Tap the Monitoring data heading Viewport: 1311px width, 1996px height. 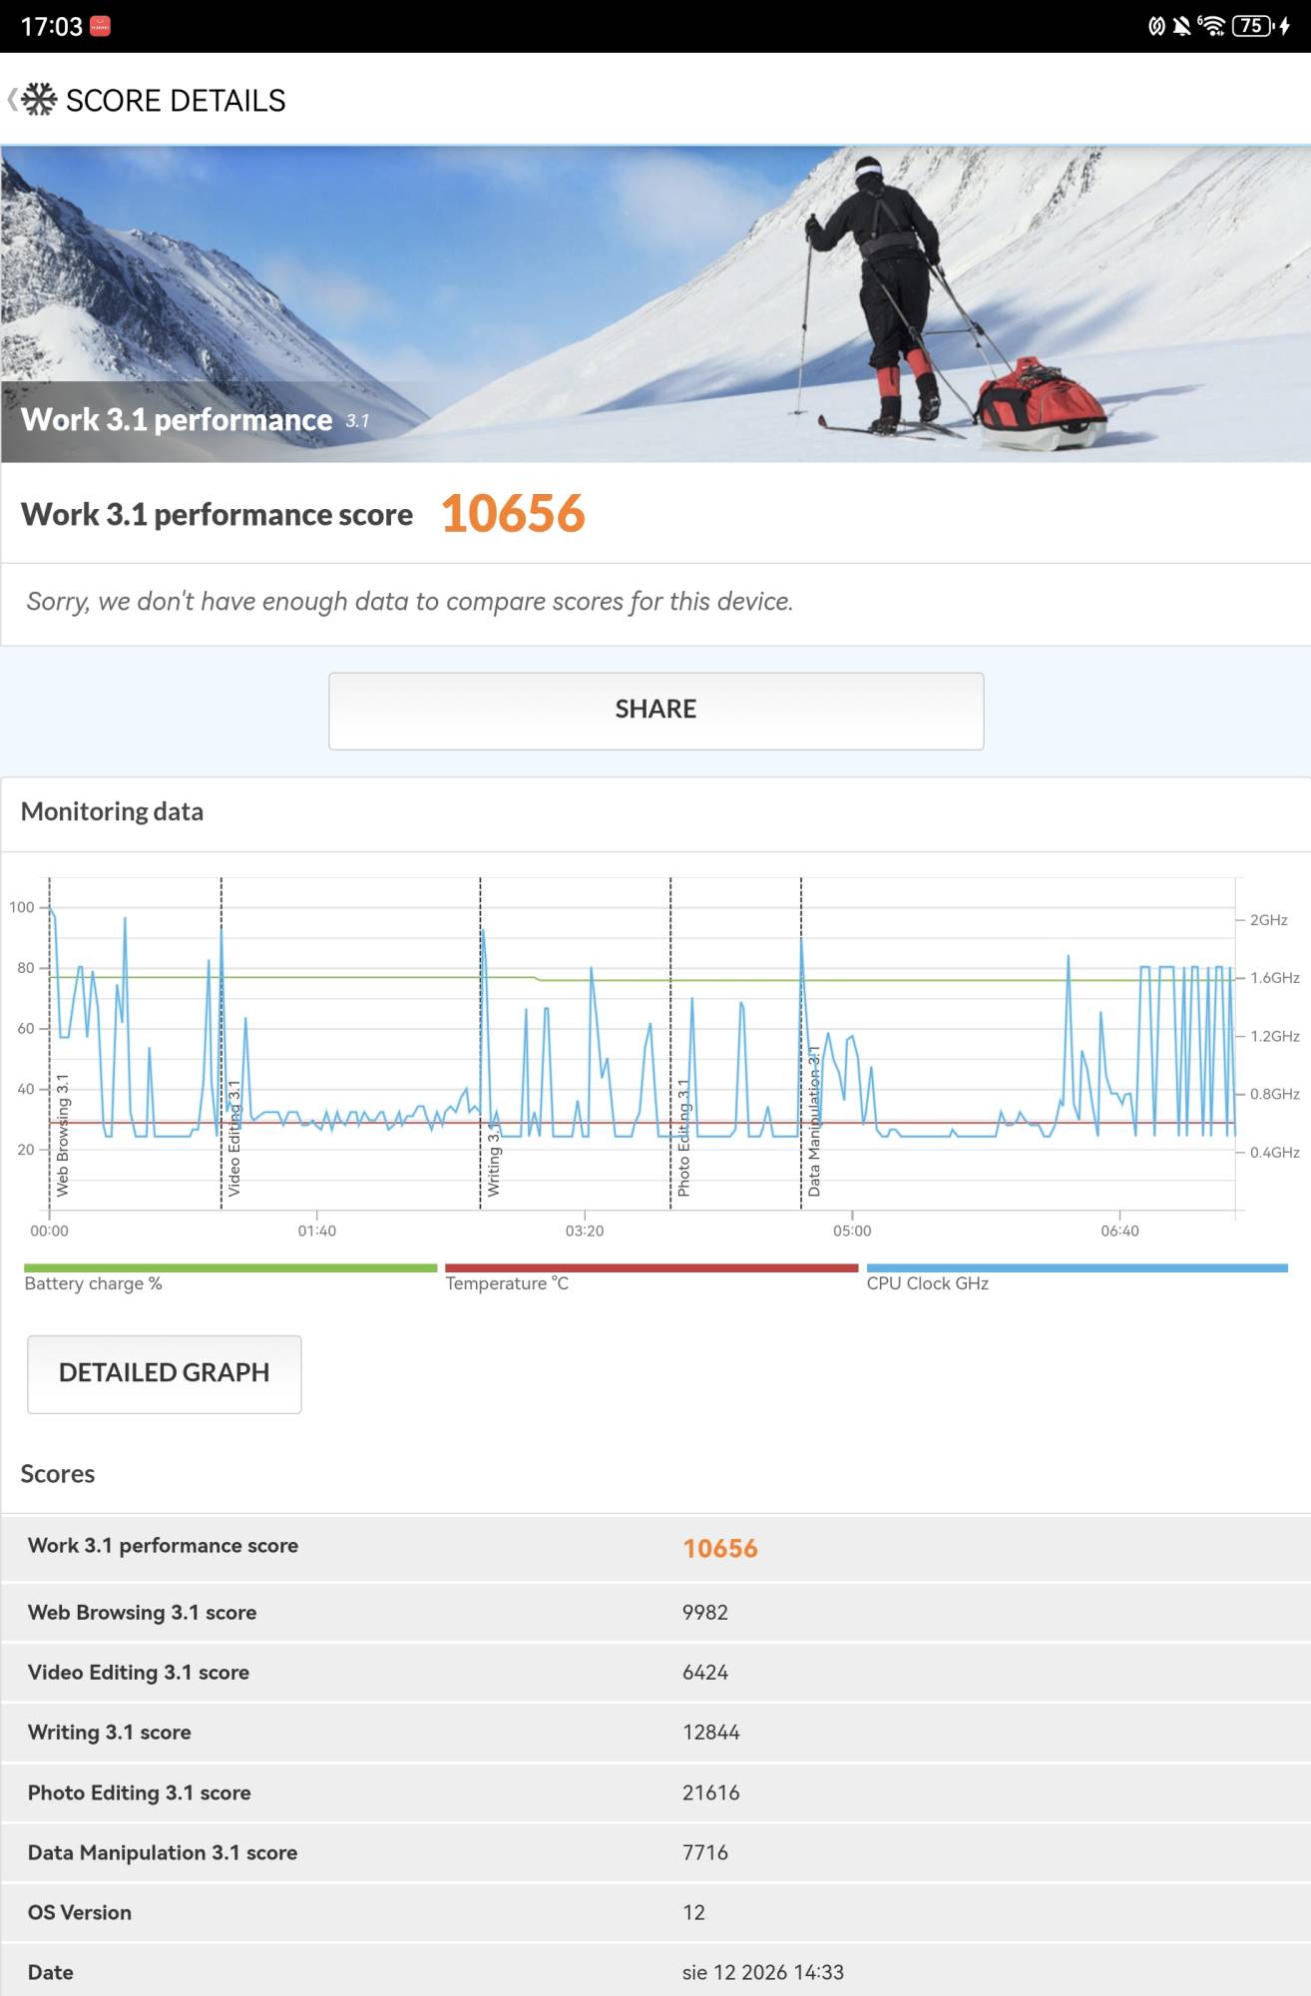[x=112, y=811]
